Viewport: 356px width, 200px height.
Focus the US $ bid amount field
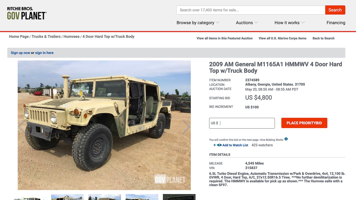point(242,123)
